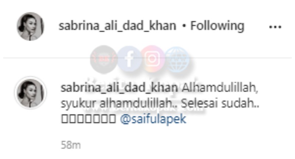Click the globe website icon in watermark
This screenshot has height=159, width=295.
coord(177,60)
